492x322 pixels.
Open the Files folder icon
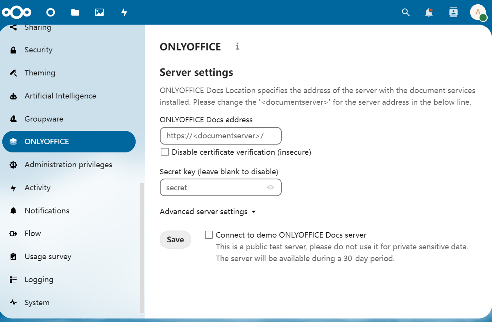[75, 13]
